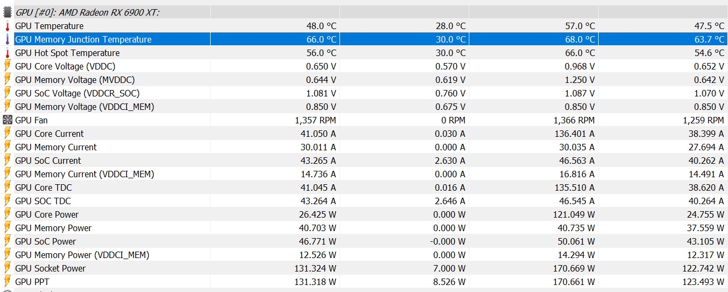Screen dimensions: 728x292
Task: Click lightning icon for GPU Memory Power (VDDCI_MEM)
Action: pyautogui.click(x=8, y=255)
